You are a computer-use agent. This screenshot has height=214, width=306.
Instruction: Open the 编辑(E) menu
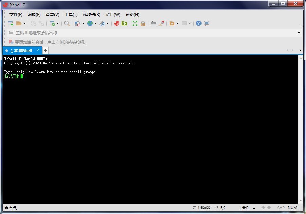[34, 15]
